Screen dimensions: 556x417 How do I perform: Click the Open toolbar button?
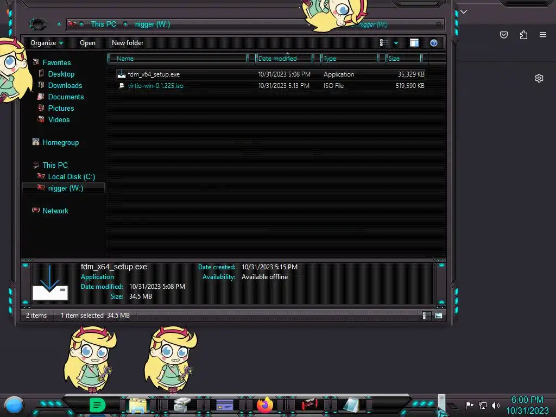coord(87,43)
